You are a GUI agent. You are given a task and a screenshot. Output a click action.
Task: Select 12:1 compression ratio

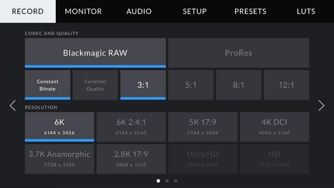coord(286,85)
